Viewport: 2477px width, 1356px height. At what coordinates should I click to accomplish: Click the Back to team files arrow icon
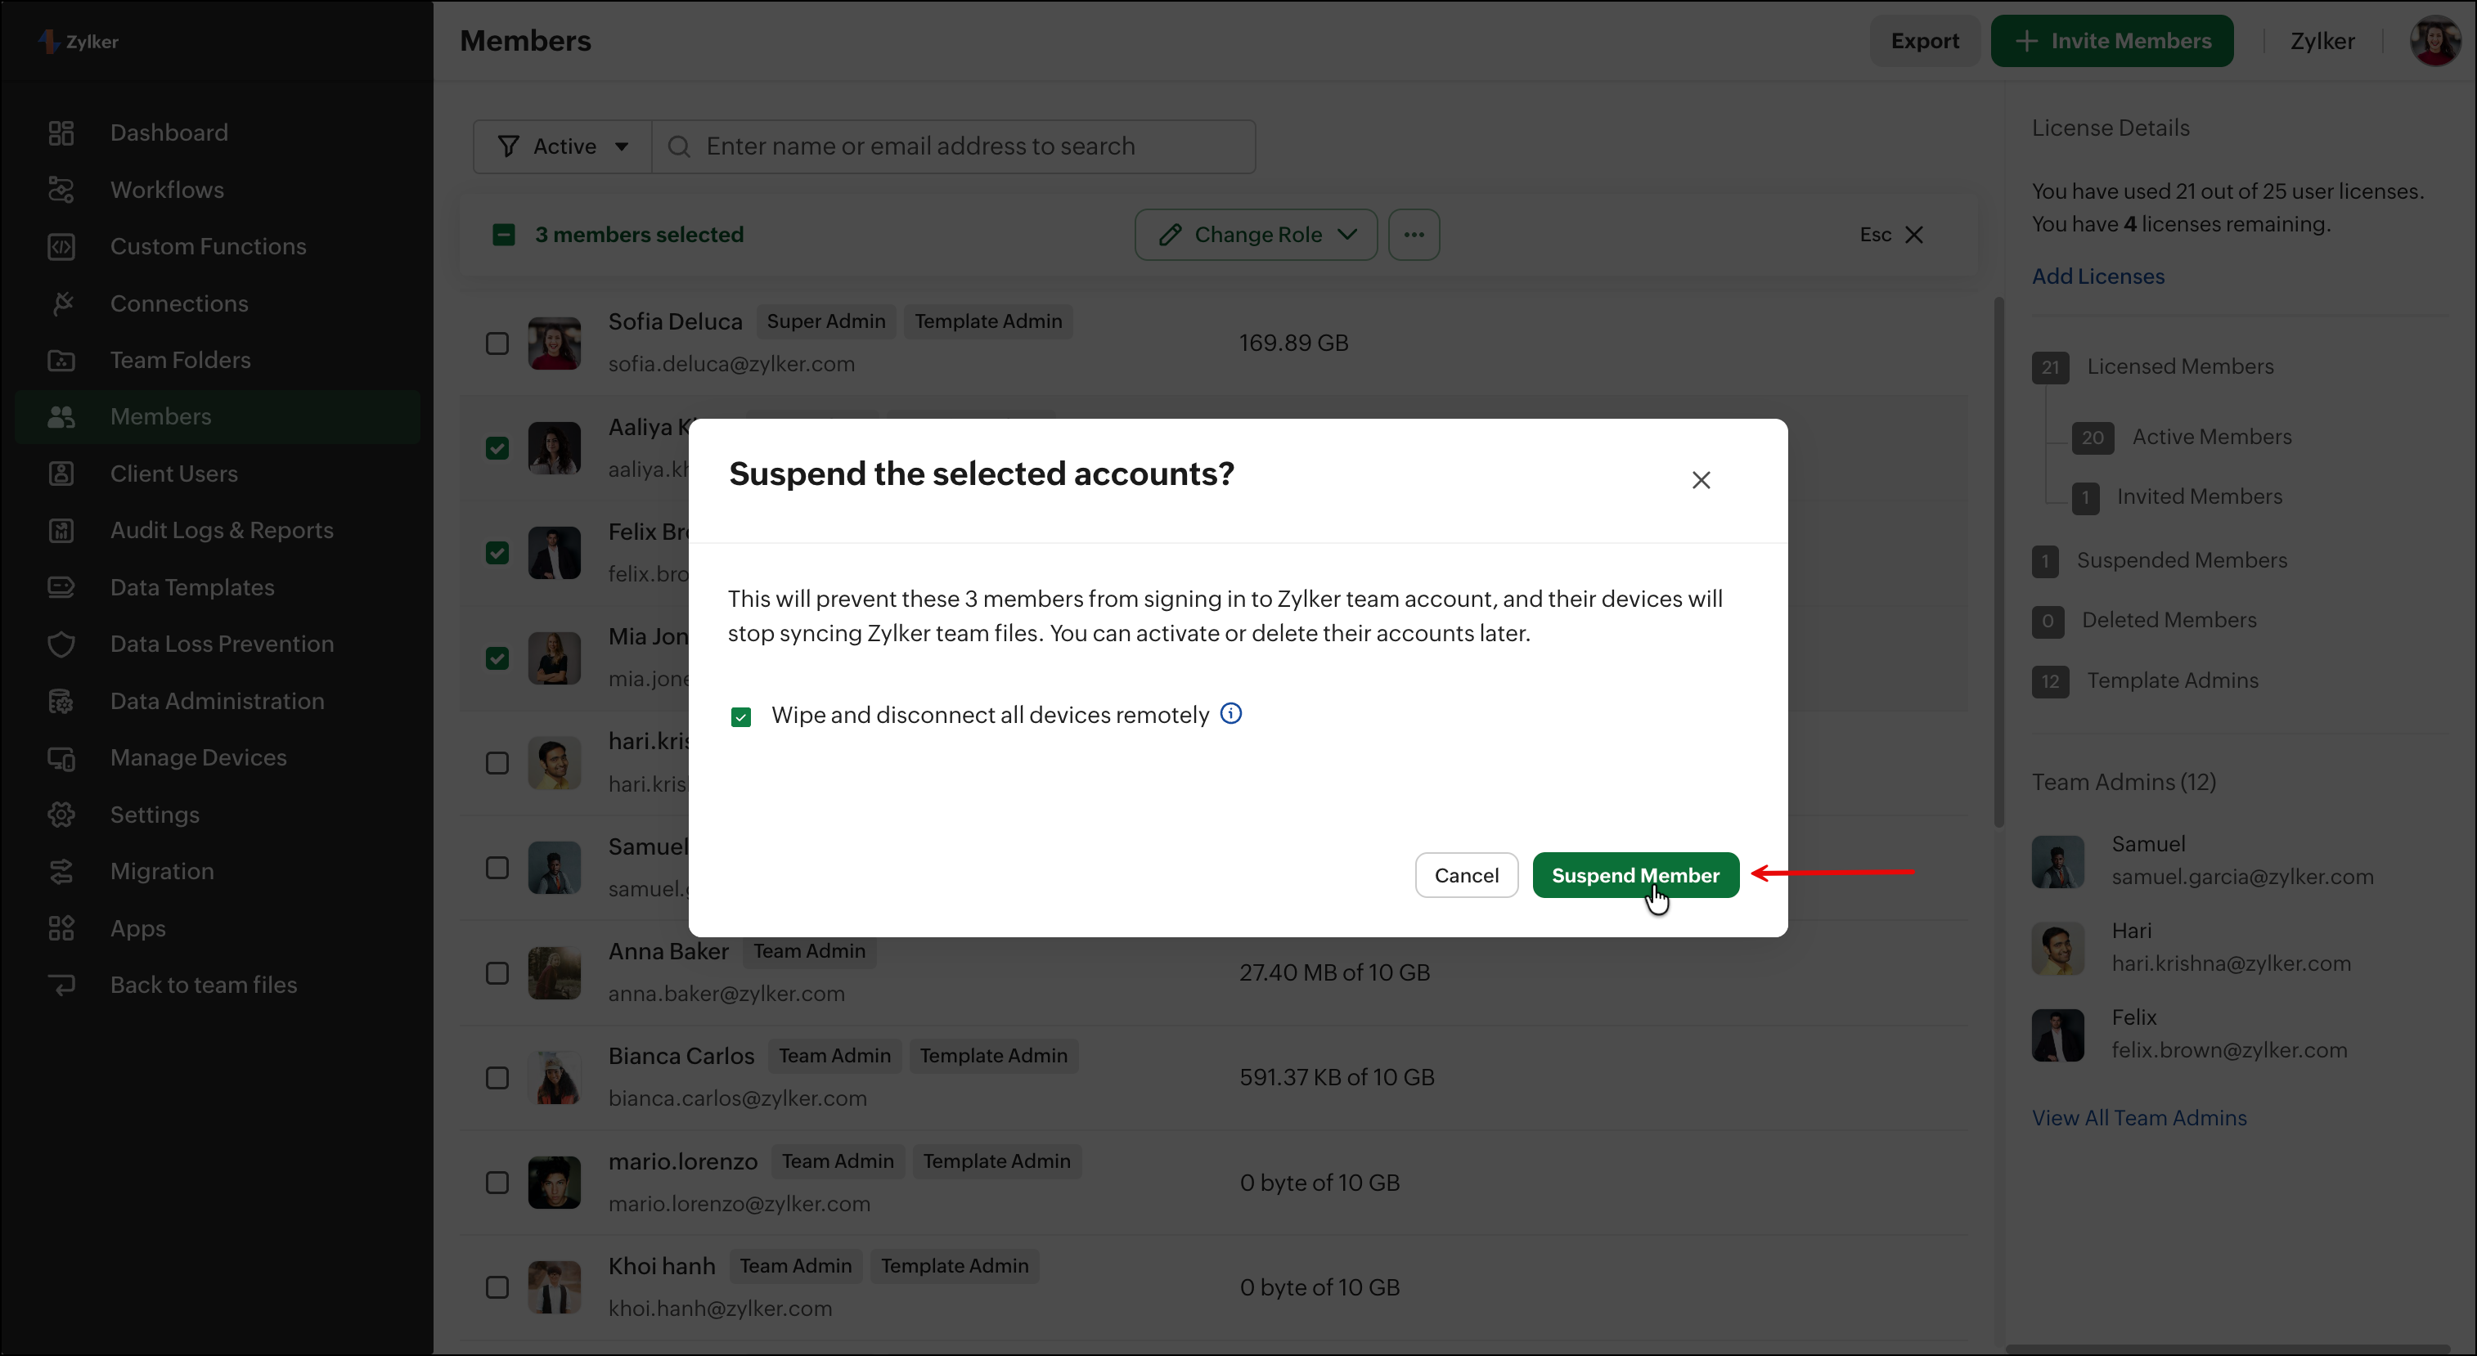point(61,985)
